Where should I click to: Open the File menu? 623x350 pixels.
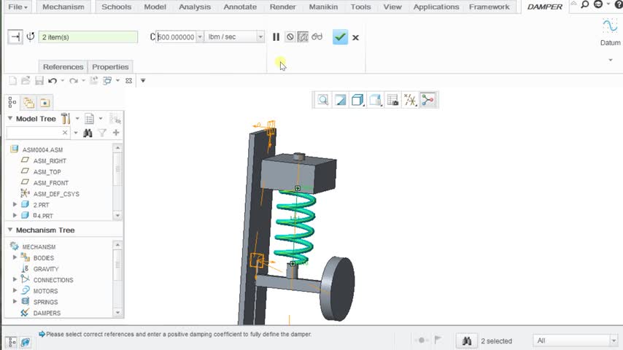pyautogui.click(x=18, y=7)
